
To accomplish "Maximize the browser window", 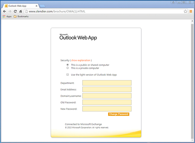I will (184, 2).
